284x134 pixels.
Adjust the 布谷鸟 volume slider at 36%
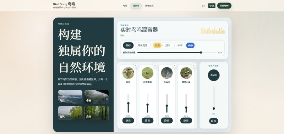(167, 103)
